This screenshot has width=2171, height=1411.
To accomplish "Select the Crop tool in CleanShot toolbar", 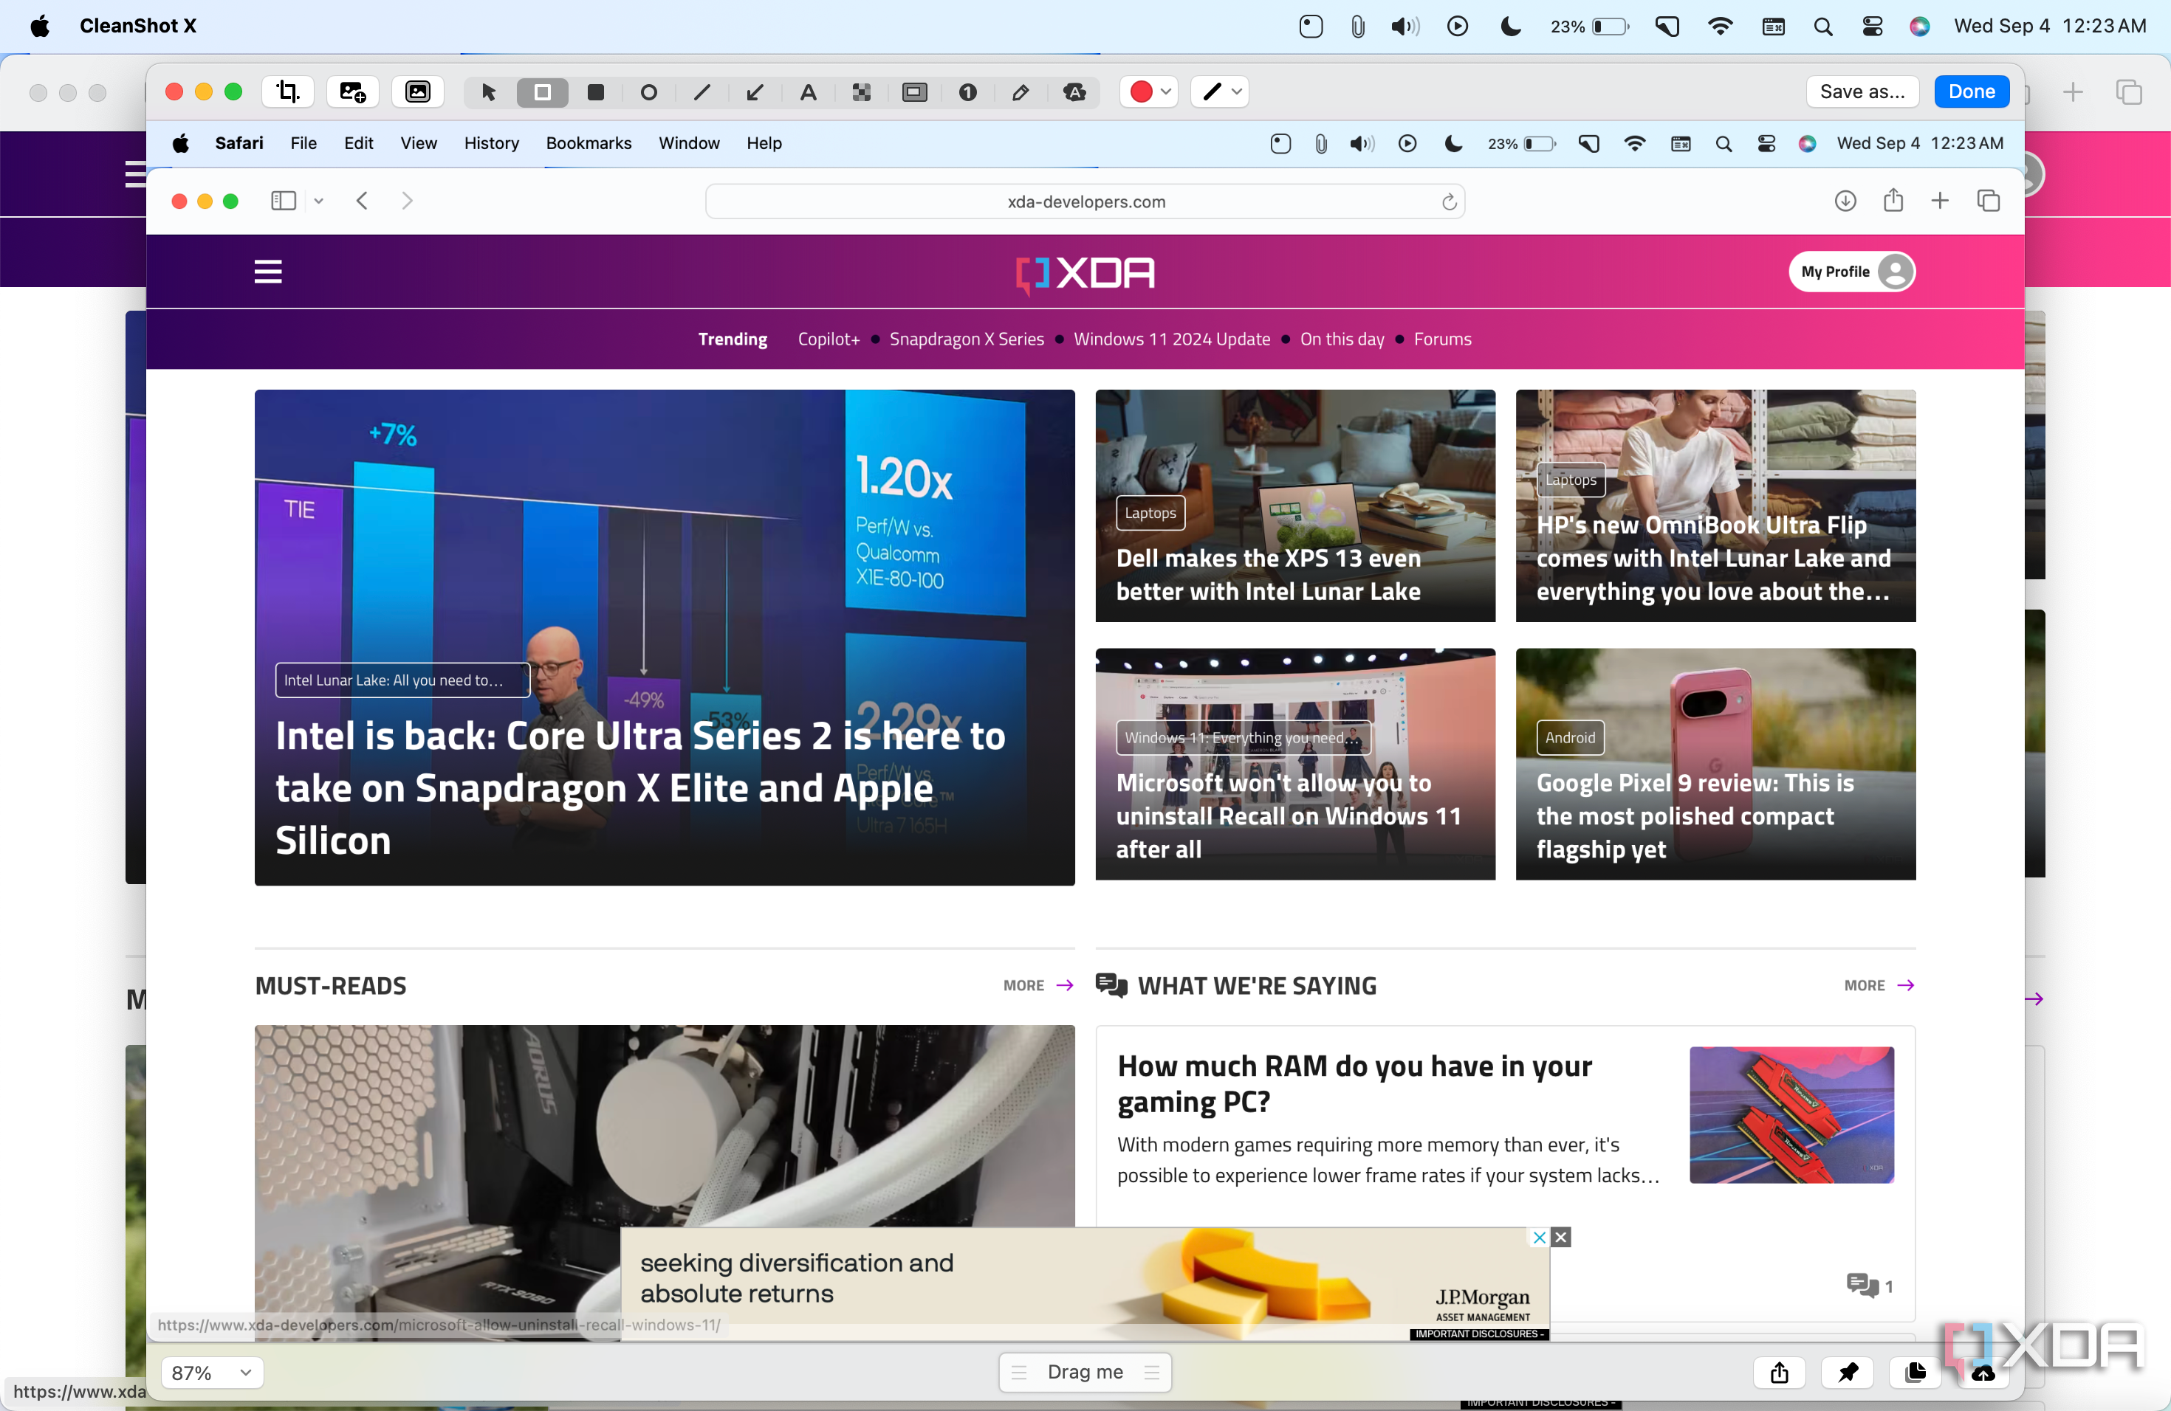I will 288,92.
